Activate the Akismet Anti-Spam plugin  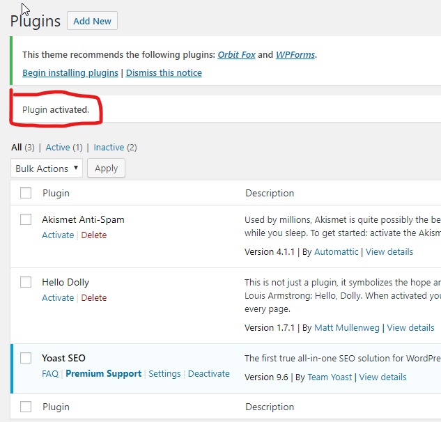[x=58, y=235]
